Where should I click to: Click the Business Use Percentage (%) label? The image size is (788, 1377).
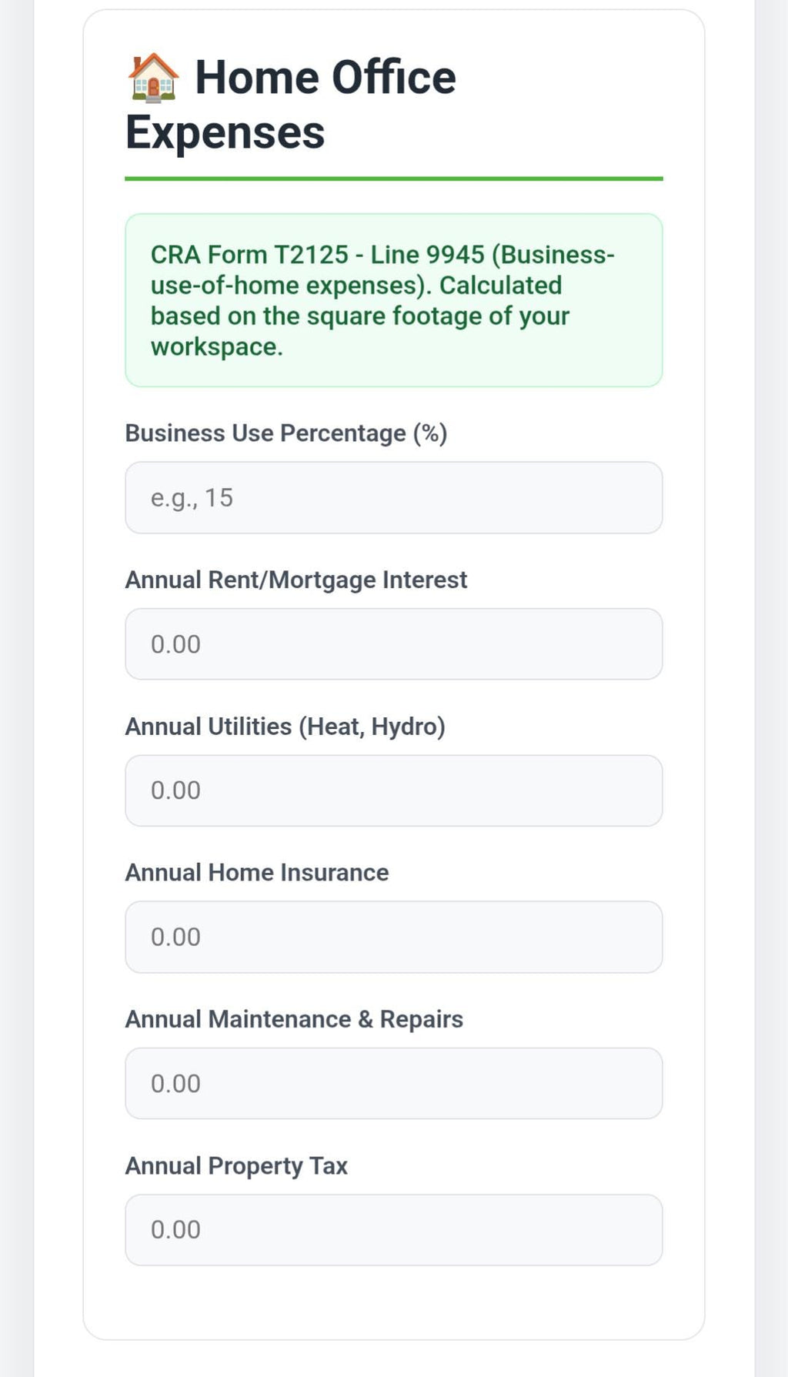[287, 433]
